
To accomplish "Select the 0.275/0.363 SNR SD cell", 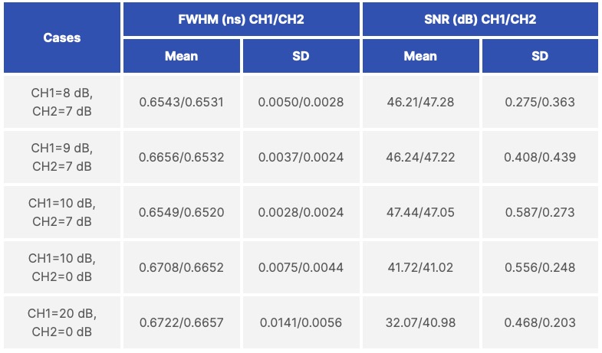I will pos(540,102).
